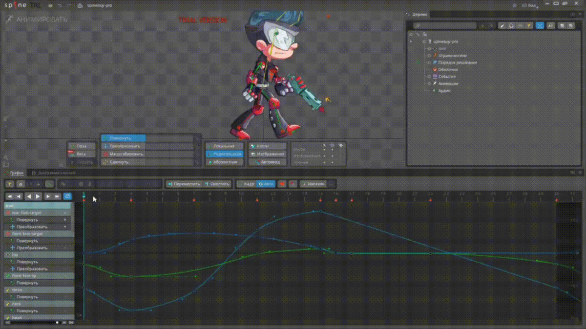The height and width of the screenshot is (329, 586).
Task: Click timeline zoom slider below graph list
Action: [37, 322]
